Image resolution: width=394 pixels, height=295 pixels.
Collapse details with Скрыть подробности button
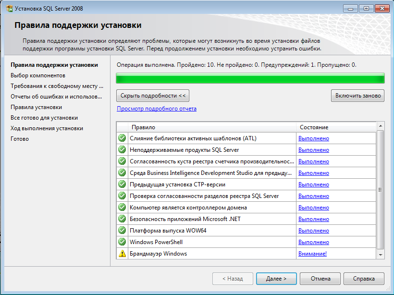coord(153,96)
